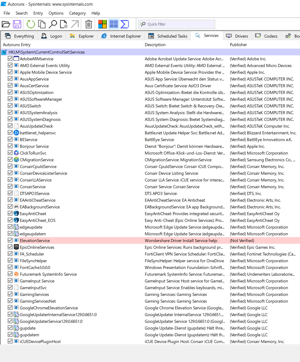Select the 'GoogleChromeElevationService' entry name

click(x=49, y=308)
